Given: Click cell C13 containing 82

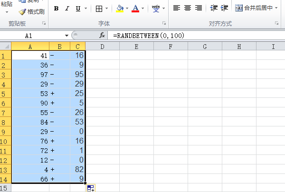Looking at the screenshot, I should (77, 170).
